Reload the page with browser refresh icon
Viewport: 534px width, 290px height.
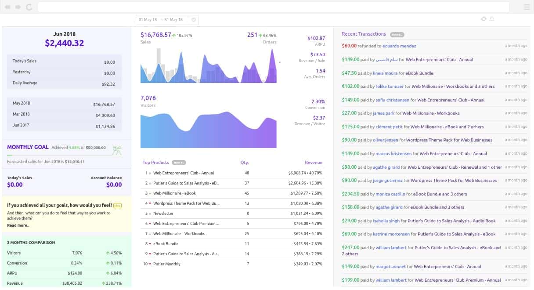tap(29, 7)
